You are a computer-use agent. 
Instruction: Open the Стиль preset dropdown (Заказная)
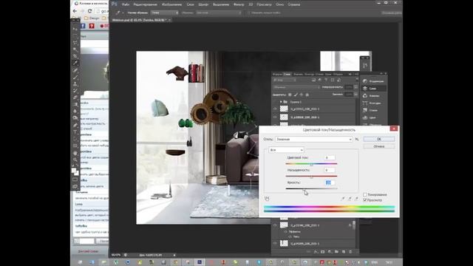pos(313,139)
